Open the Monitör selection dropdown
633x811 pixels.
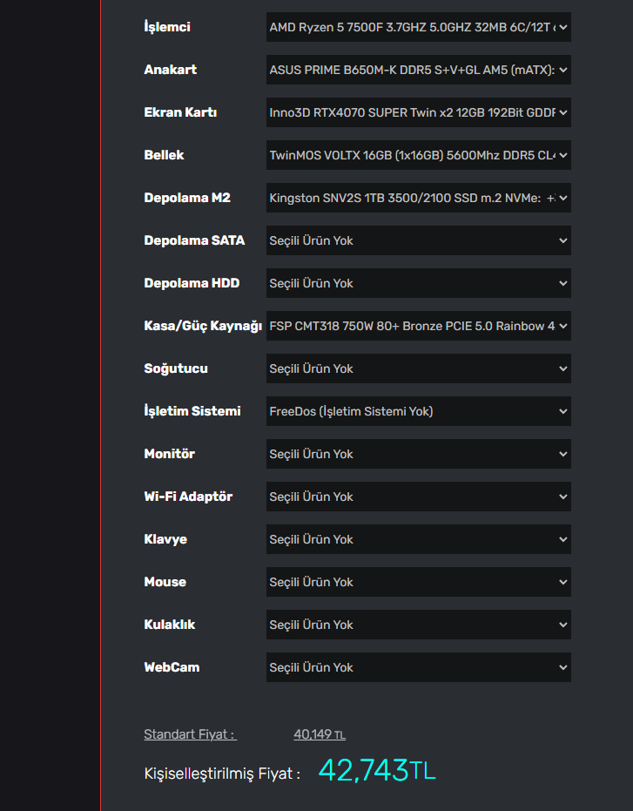(418, 454)
